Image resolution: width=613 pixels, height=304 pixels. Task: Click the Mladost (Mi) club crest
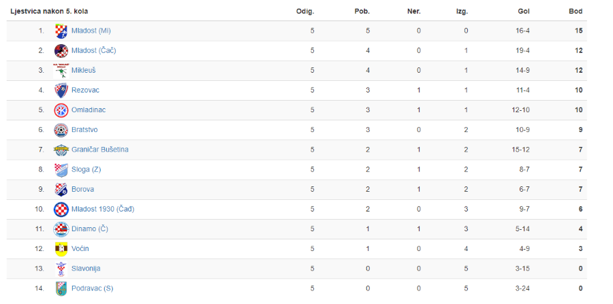(61, 31)
